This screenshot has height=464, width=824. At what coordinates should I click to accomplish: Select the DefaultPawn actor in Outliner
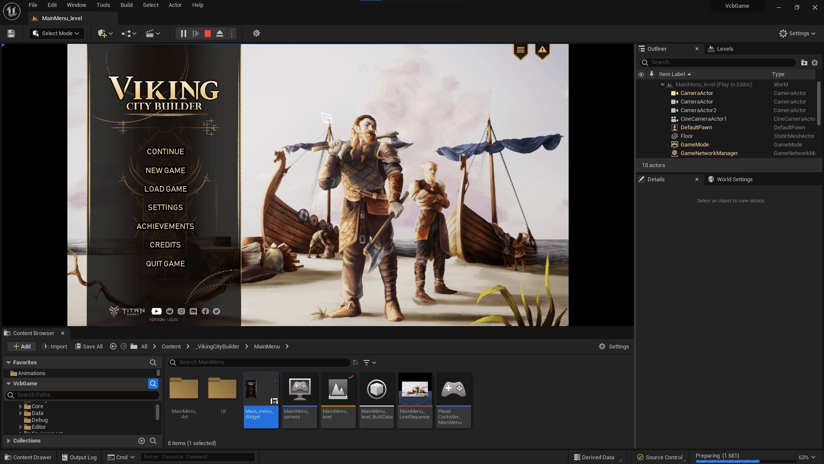pos(696,128)
